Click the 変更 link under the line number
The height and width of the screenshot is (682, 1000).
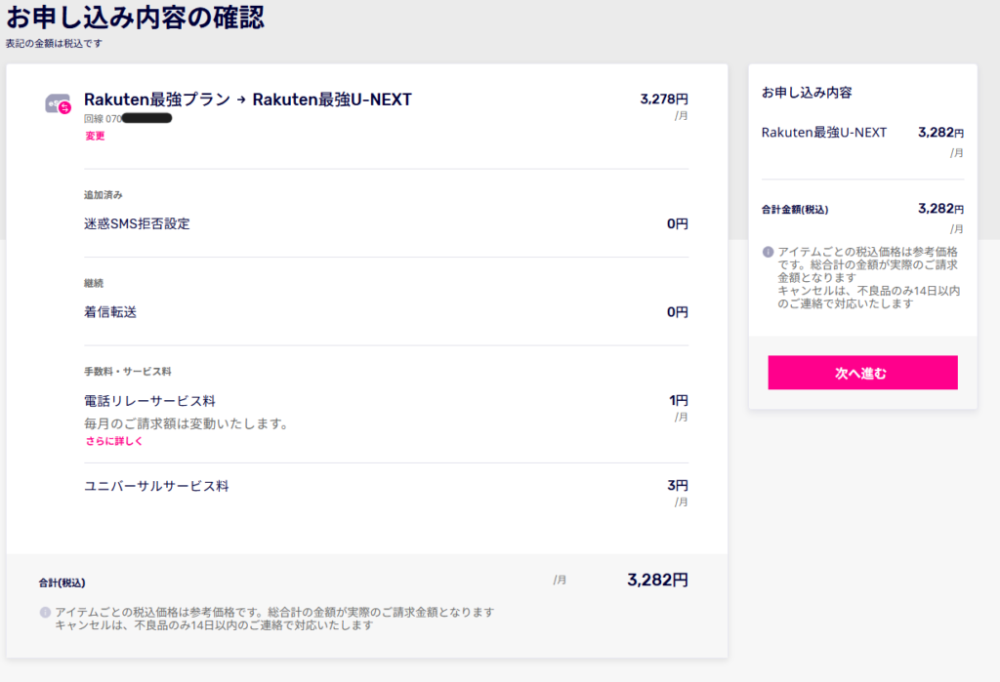click(x=95, y=136)
